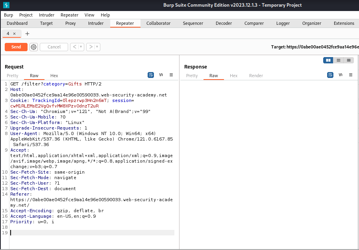Viewport: 359px width, 250px height.
Task: Click the User-Agent header line
Action: [92, 139]
